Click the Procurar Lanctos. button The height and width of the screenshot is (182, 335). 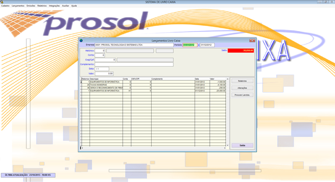[x=242, y=95]
